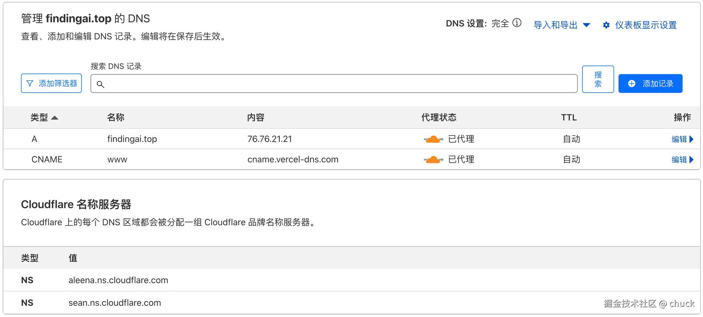Click the orange proxy cloud for findingai.top

pyautogui.click(x=433, y=139)
